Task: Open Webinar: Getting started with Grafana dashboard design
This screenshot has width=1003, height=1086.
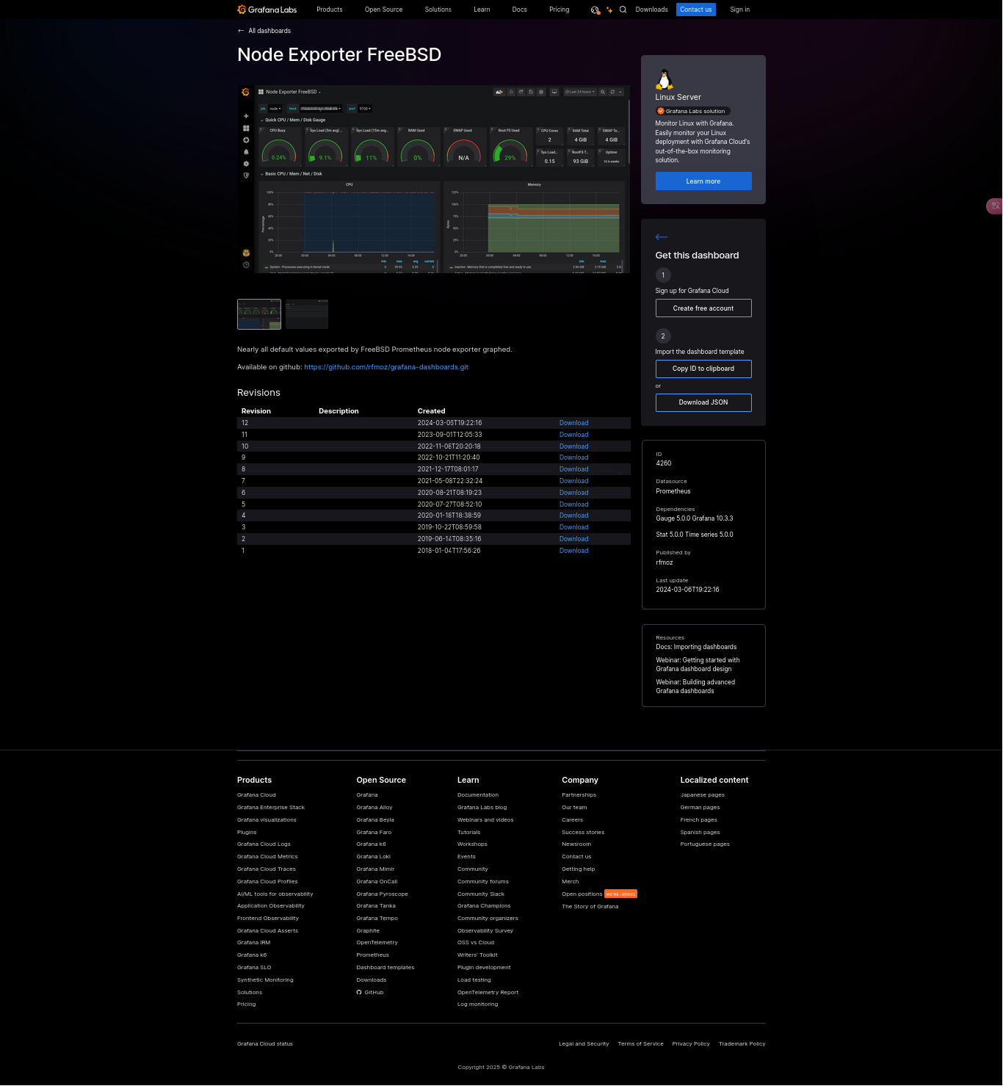Action: pyautogui.click(x=698, y=665)
